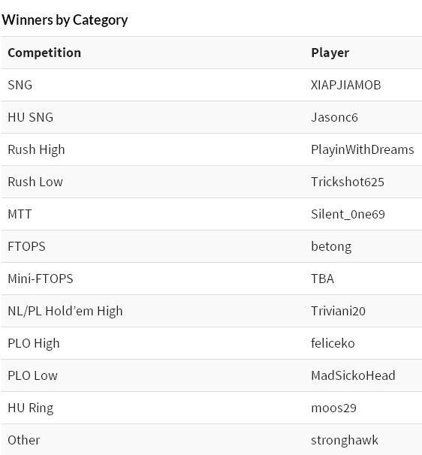The height and width of the screenshot is (455, 422).
Task: Select the Player column header
Action: (330, 53)
